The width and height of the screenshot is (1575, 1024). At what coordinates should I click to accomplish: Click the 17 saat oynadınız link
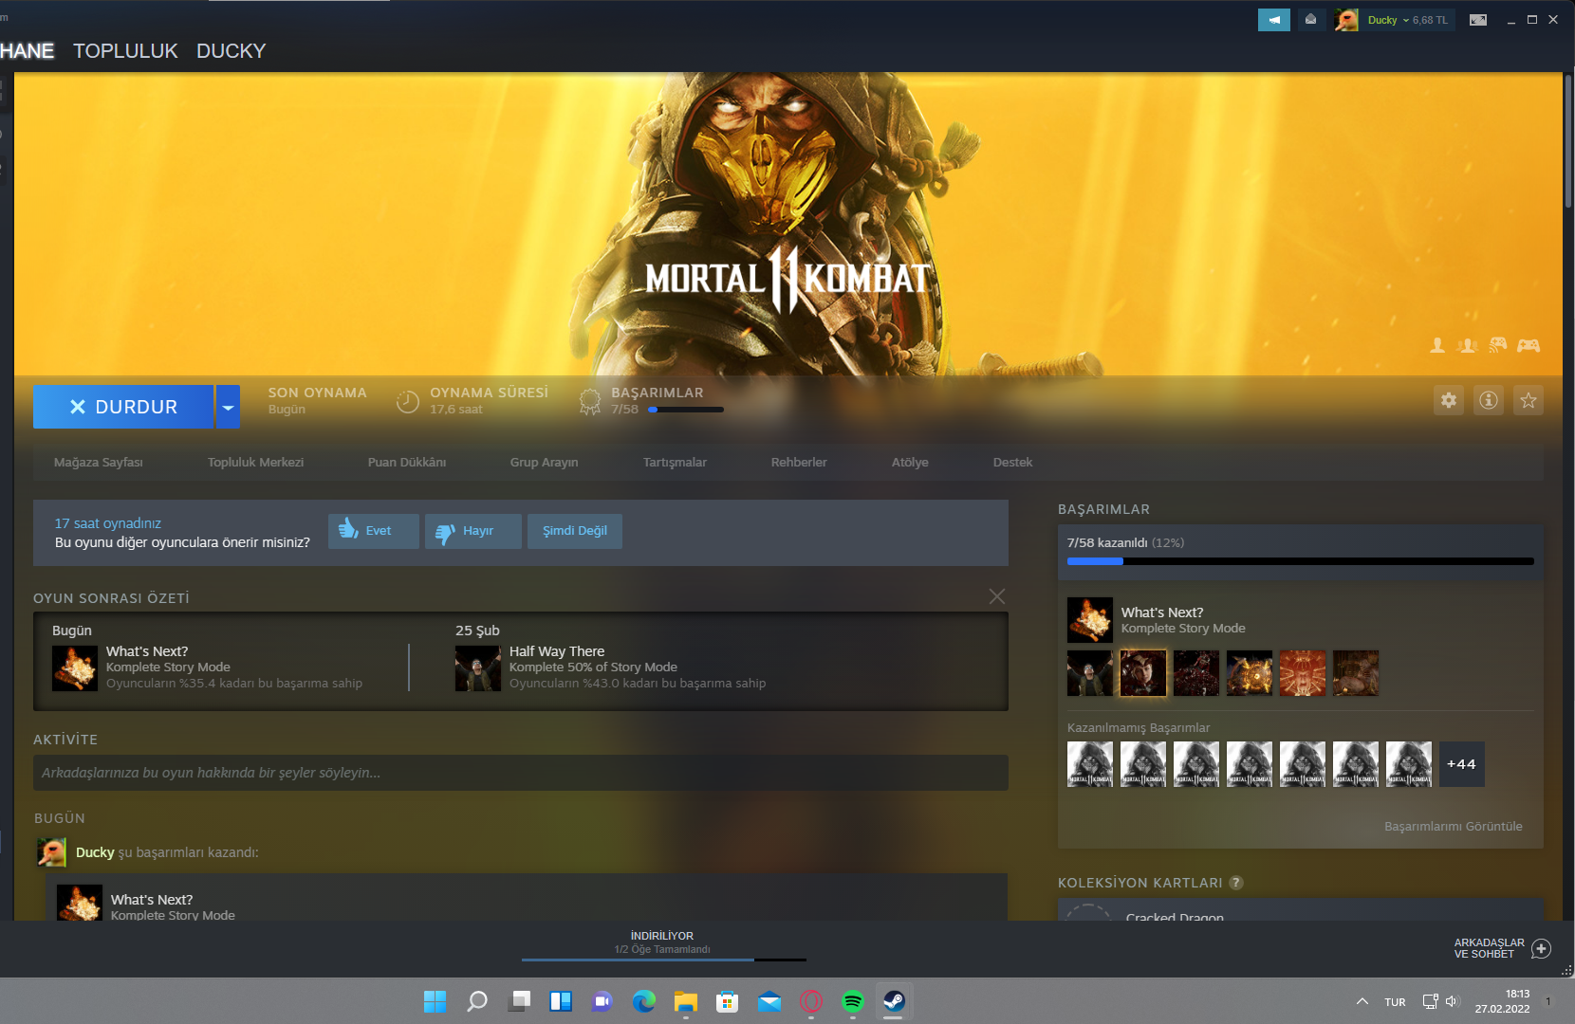click(108, 523)
